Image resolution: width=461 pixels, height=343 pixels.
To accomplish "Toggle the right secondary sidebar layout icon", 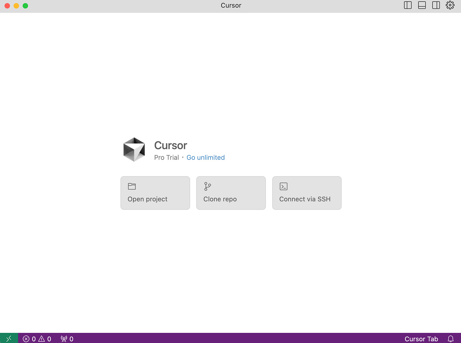I will (436, 5).
